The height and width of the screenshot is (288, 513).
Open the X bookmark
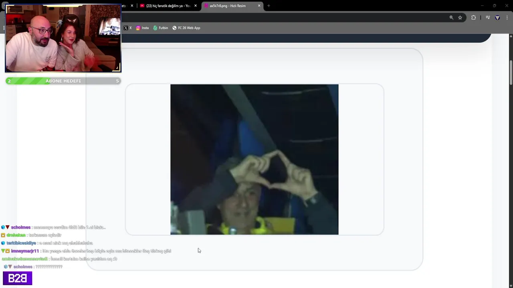[128, 28]
